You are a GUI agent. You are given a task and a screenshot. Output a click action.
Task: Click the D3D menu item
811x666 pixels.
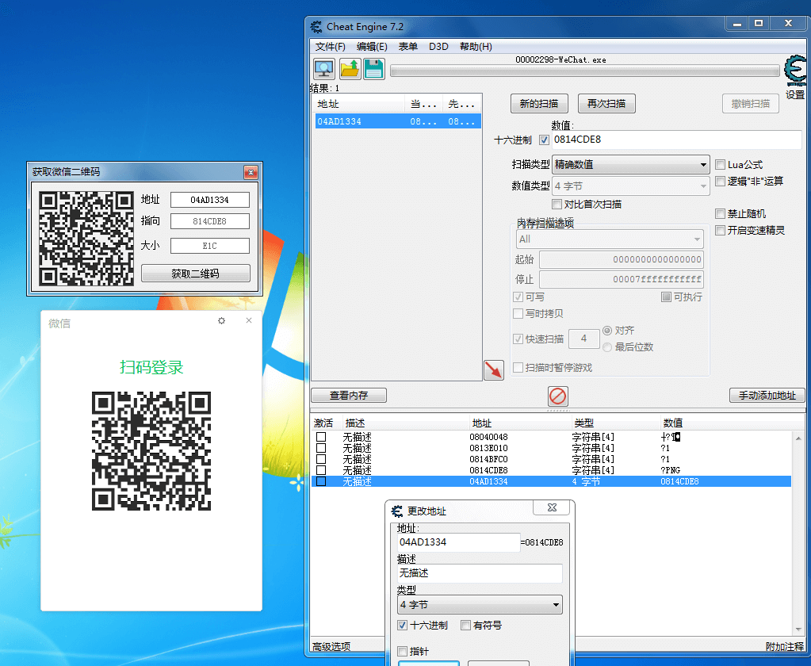click(438, 46)
